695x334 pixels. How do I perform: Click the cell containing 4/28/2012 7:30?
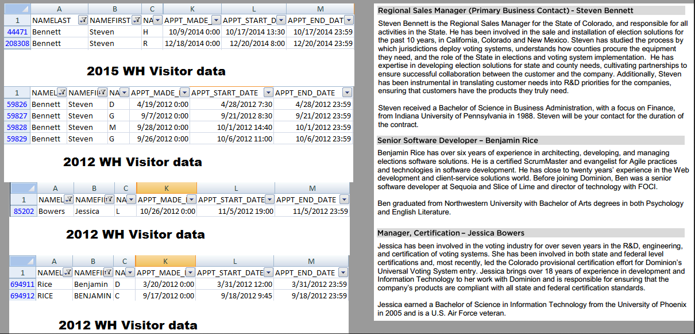coord(232,104)
